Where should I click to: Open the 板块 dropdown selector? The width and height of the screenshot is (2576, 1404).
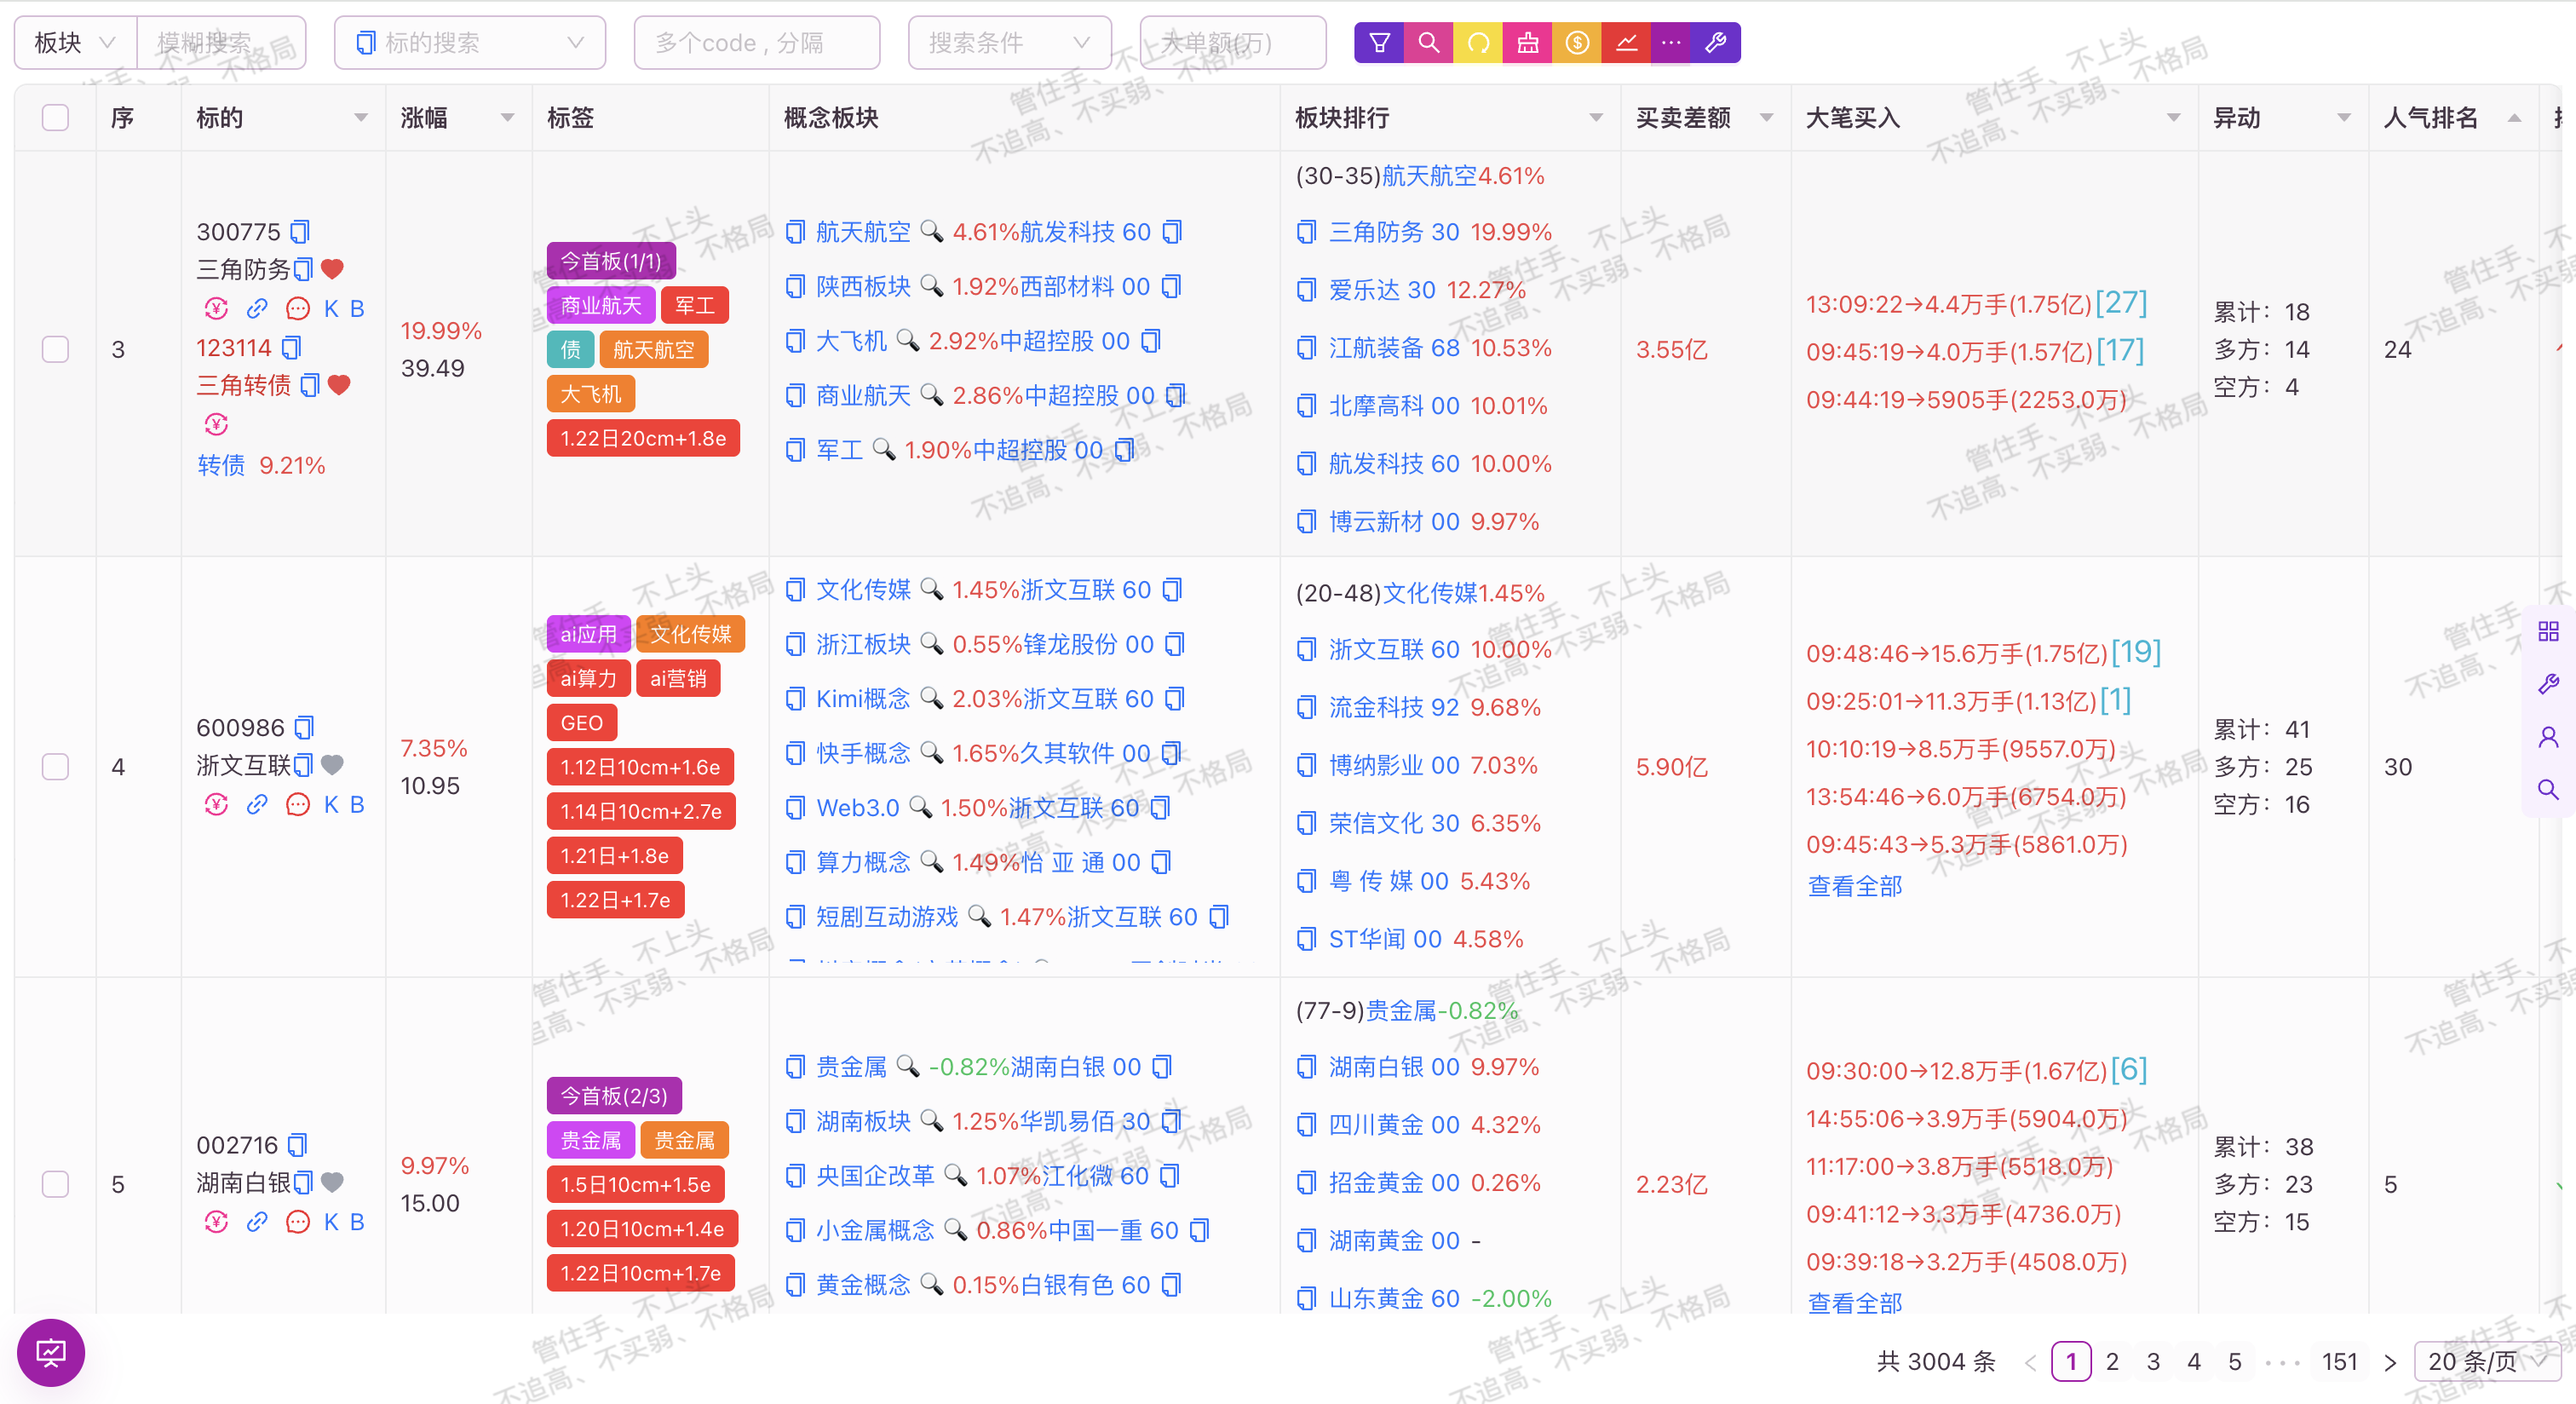pyautogui.click(x=75, y=43)
